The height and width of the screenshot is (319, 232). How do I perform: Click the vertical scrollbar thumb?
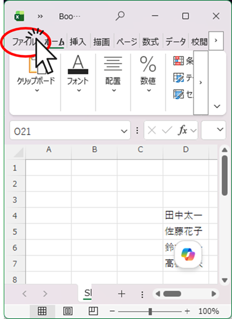click(x=224, y=175)
